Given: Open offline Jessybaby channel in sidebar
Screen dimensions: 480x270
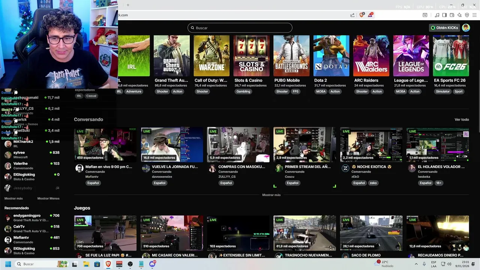Looking at the screenshot, I should pyautogui.click(x=32, y=188).
